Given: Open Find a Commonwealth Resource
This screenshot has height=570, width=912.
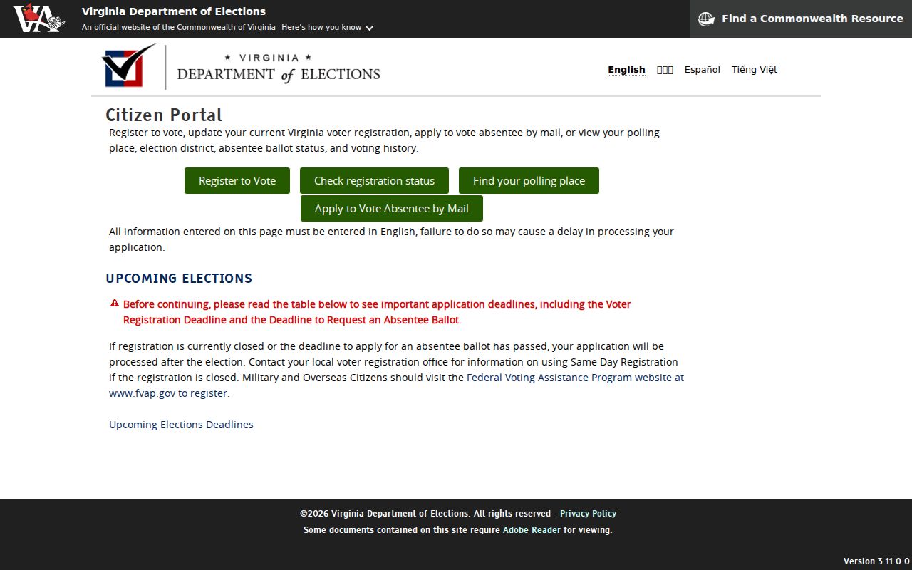Looking at the screenshot, I should (x=801, y=19).
